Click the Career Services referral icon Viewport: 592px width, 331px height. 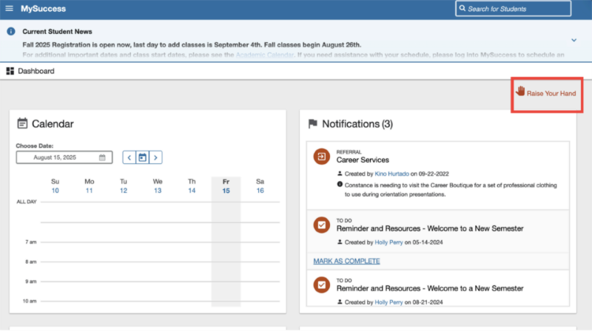click(x=321, y=157)
